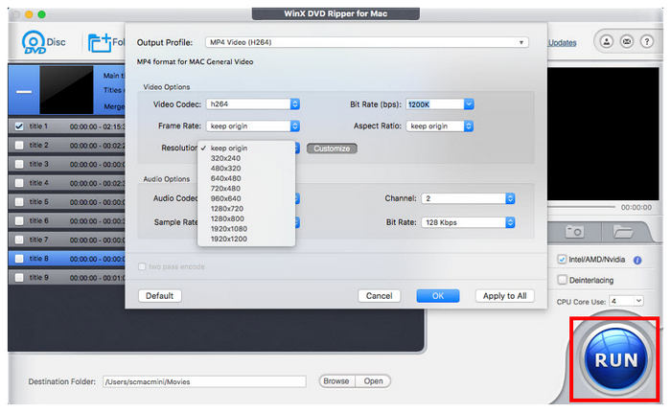This screenshot has height=412, width=671.
Task: Open the Output Profile dropdown
Action: (x=367, y=42)
